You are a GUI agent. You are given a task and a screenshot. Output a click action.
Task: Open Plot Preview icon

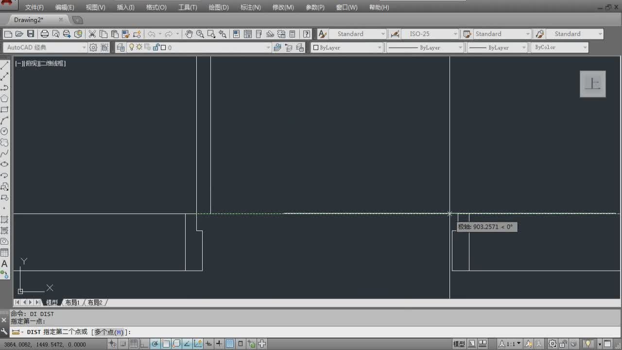point(56,34)
